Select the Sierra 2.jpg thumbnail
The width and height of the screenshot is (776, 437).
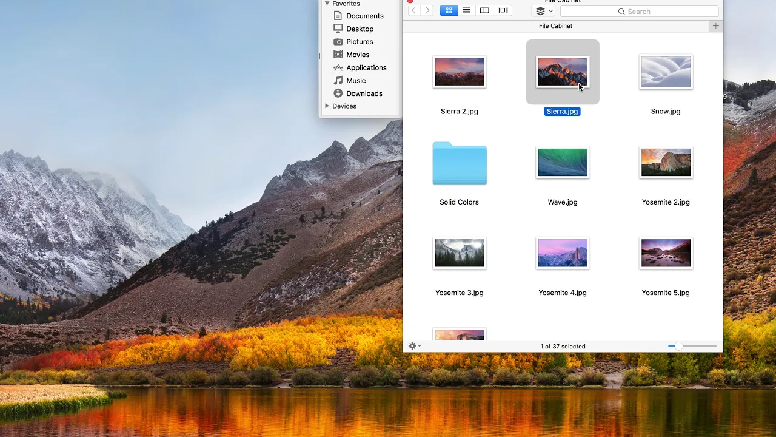460,72
